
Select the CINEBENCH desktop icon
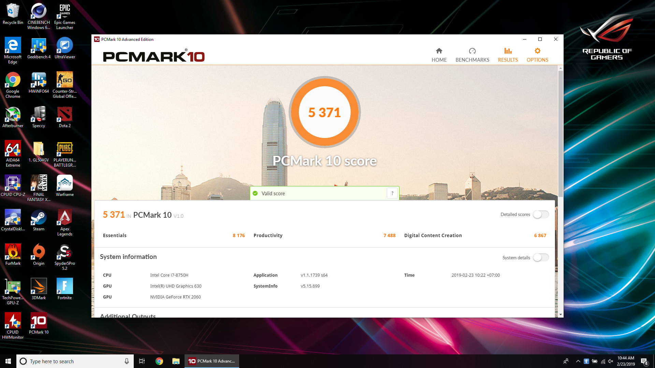pyautogui.click(x=39, y=16)
